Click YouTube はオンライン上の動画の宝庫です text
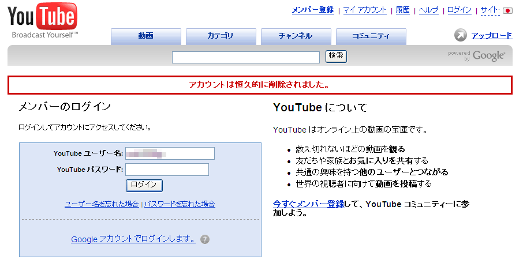Image resolution: width=523 pixels, height=267 pixels. pyautogui.click(x=350, y=130)
